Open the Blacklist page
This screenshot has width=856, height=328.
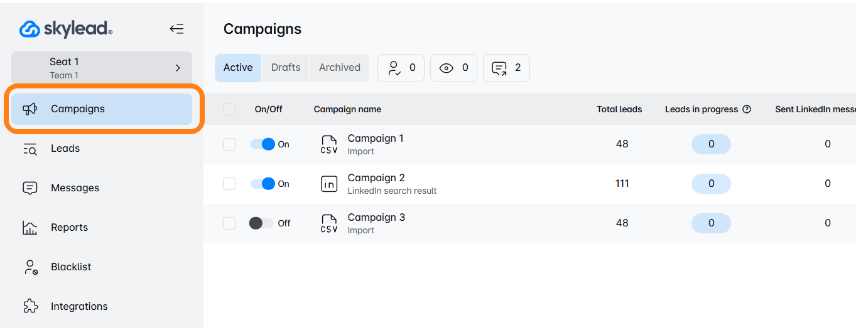point(71,267)
